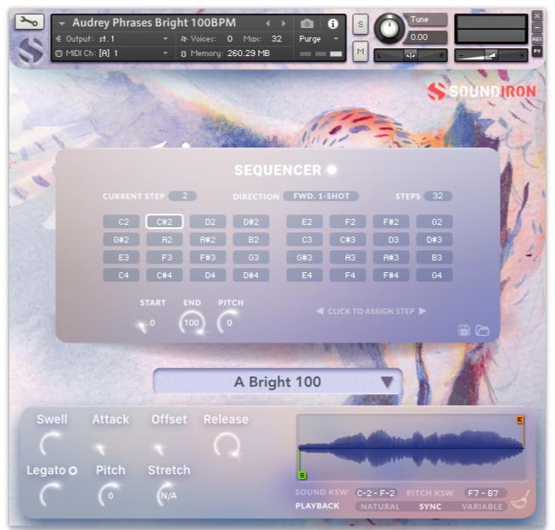Mute the instrument with M button
Image resolution: width=555 pixels, height=530 pixels.
(x=361, y=51)
